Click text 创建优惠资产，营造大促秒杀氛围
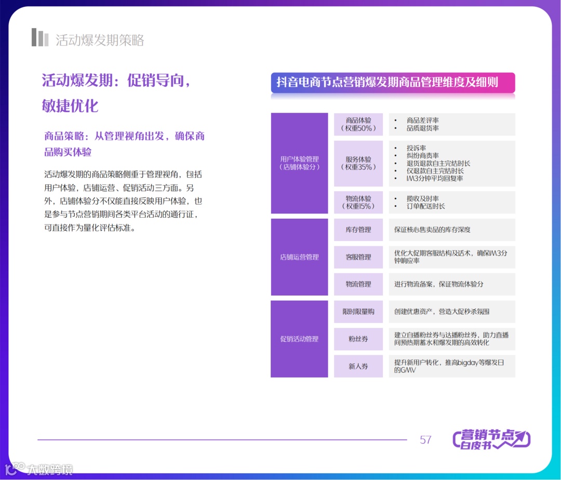 pos(442,312)
